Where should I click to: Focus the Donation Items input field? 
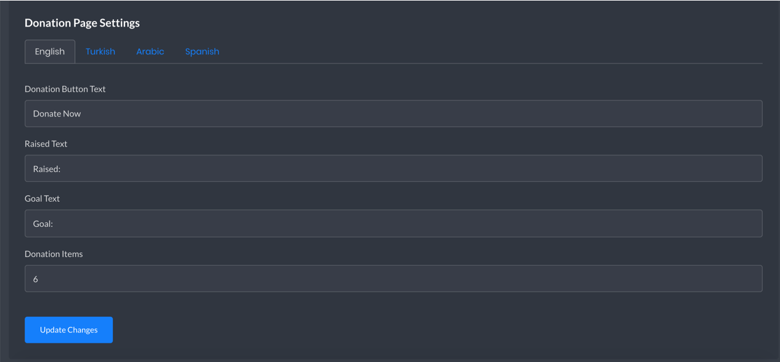394,279
